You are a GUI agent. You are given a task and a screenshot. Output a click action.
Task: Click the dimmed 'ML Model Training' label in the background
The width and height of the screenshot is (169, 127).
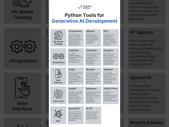pos(22,15)
